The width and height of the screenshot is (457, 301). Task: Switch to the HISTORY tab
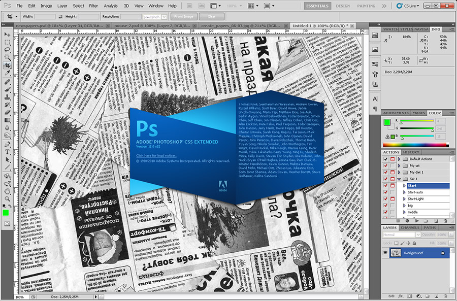pos(411,152)
